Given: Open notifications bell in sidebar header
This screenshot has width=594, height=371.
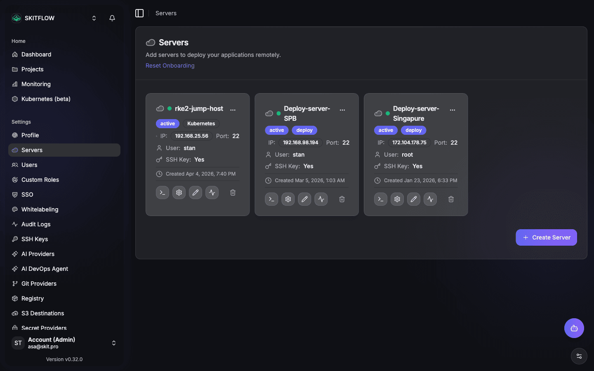Looking at the screenshot, I should (x=112, y=18).
